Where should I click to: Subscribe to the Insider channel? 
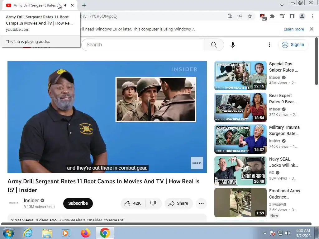78,203
